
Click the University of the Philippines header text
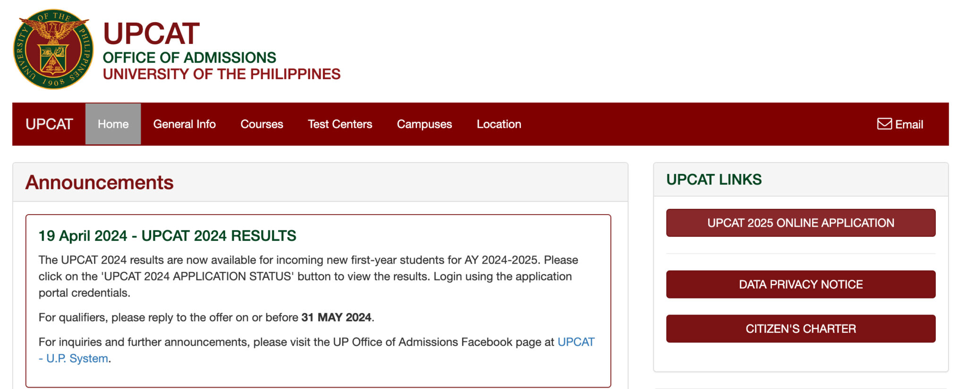(221, 74)
